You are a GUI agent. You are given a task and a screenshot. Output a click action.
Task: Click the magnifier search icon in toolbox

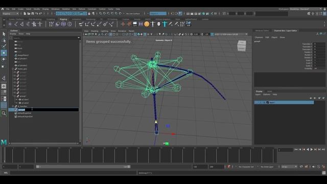click(4, 113)
